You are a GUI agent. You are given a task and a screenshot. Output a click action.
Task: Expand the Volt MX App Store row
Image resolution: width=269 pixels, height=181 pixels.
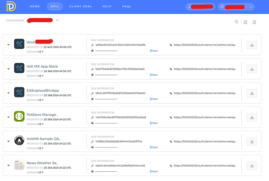(x=9, y=69)
